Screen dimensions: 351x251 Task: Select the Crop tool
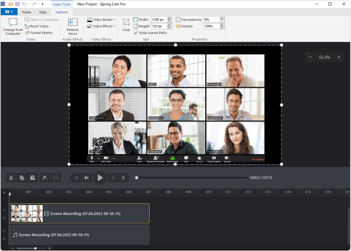click(126, 24)
